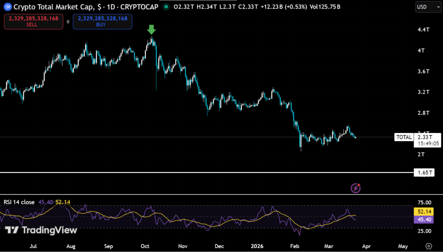Select the green down-arrow marker above the October peak

pyautogui.click(x=151, y=30)
